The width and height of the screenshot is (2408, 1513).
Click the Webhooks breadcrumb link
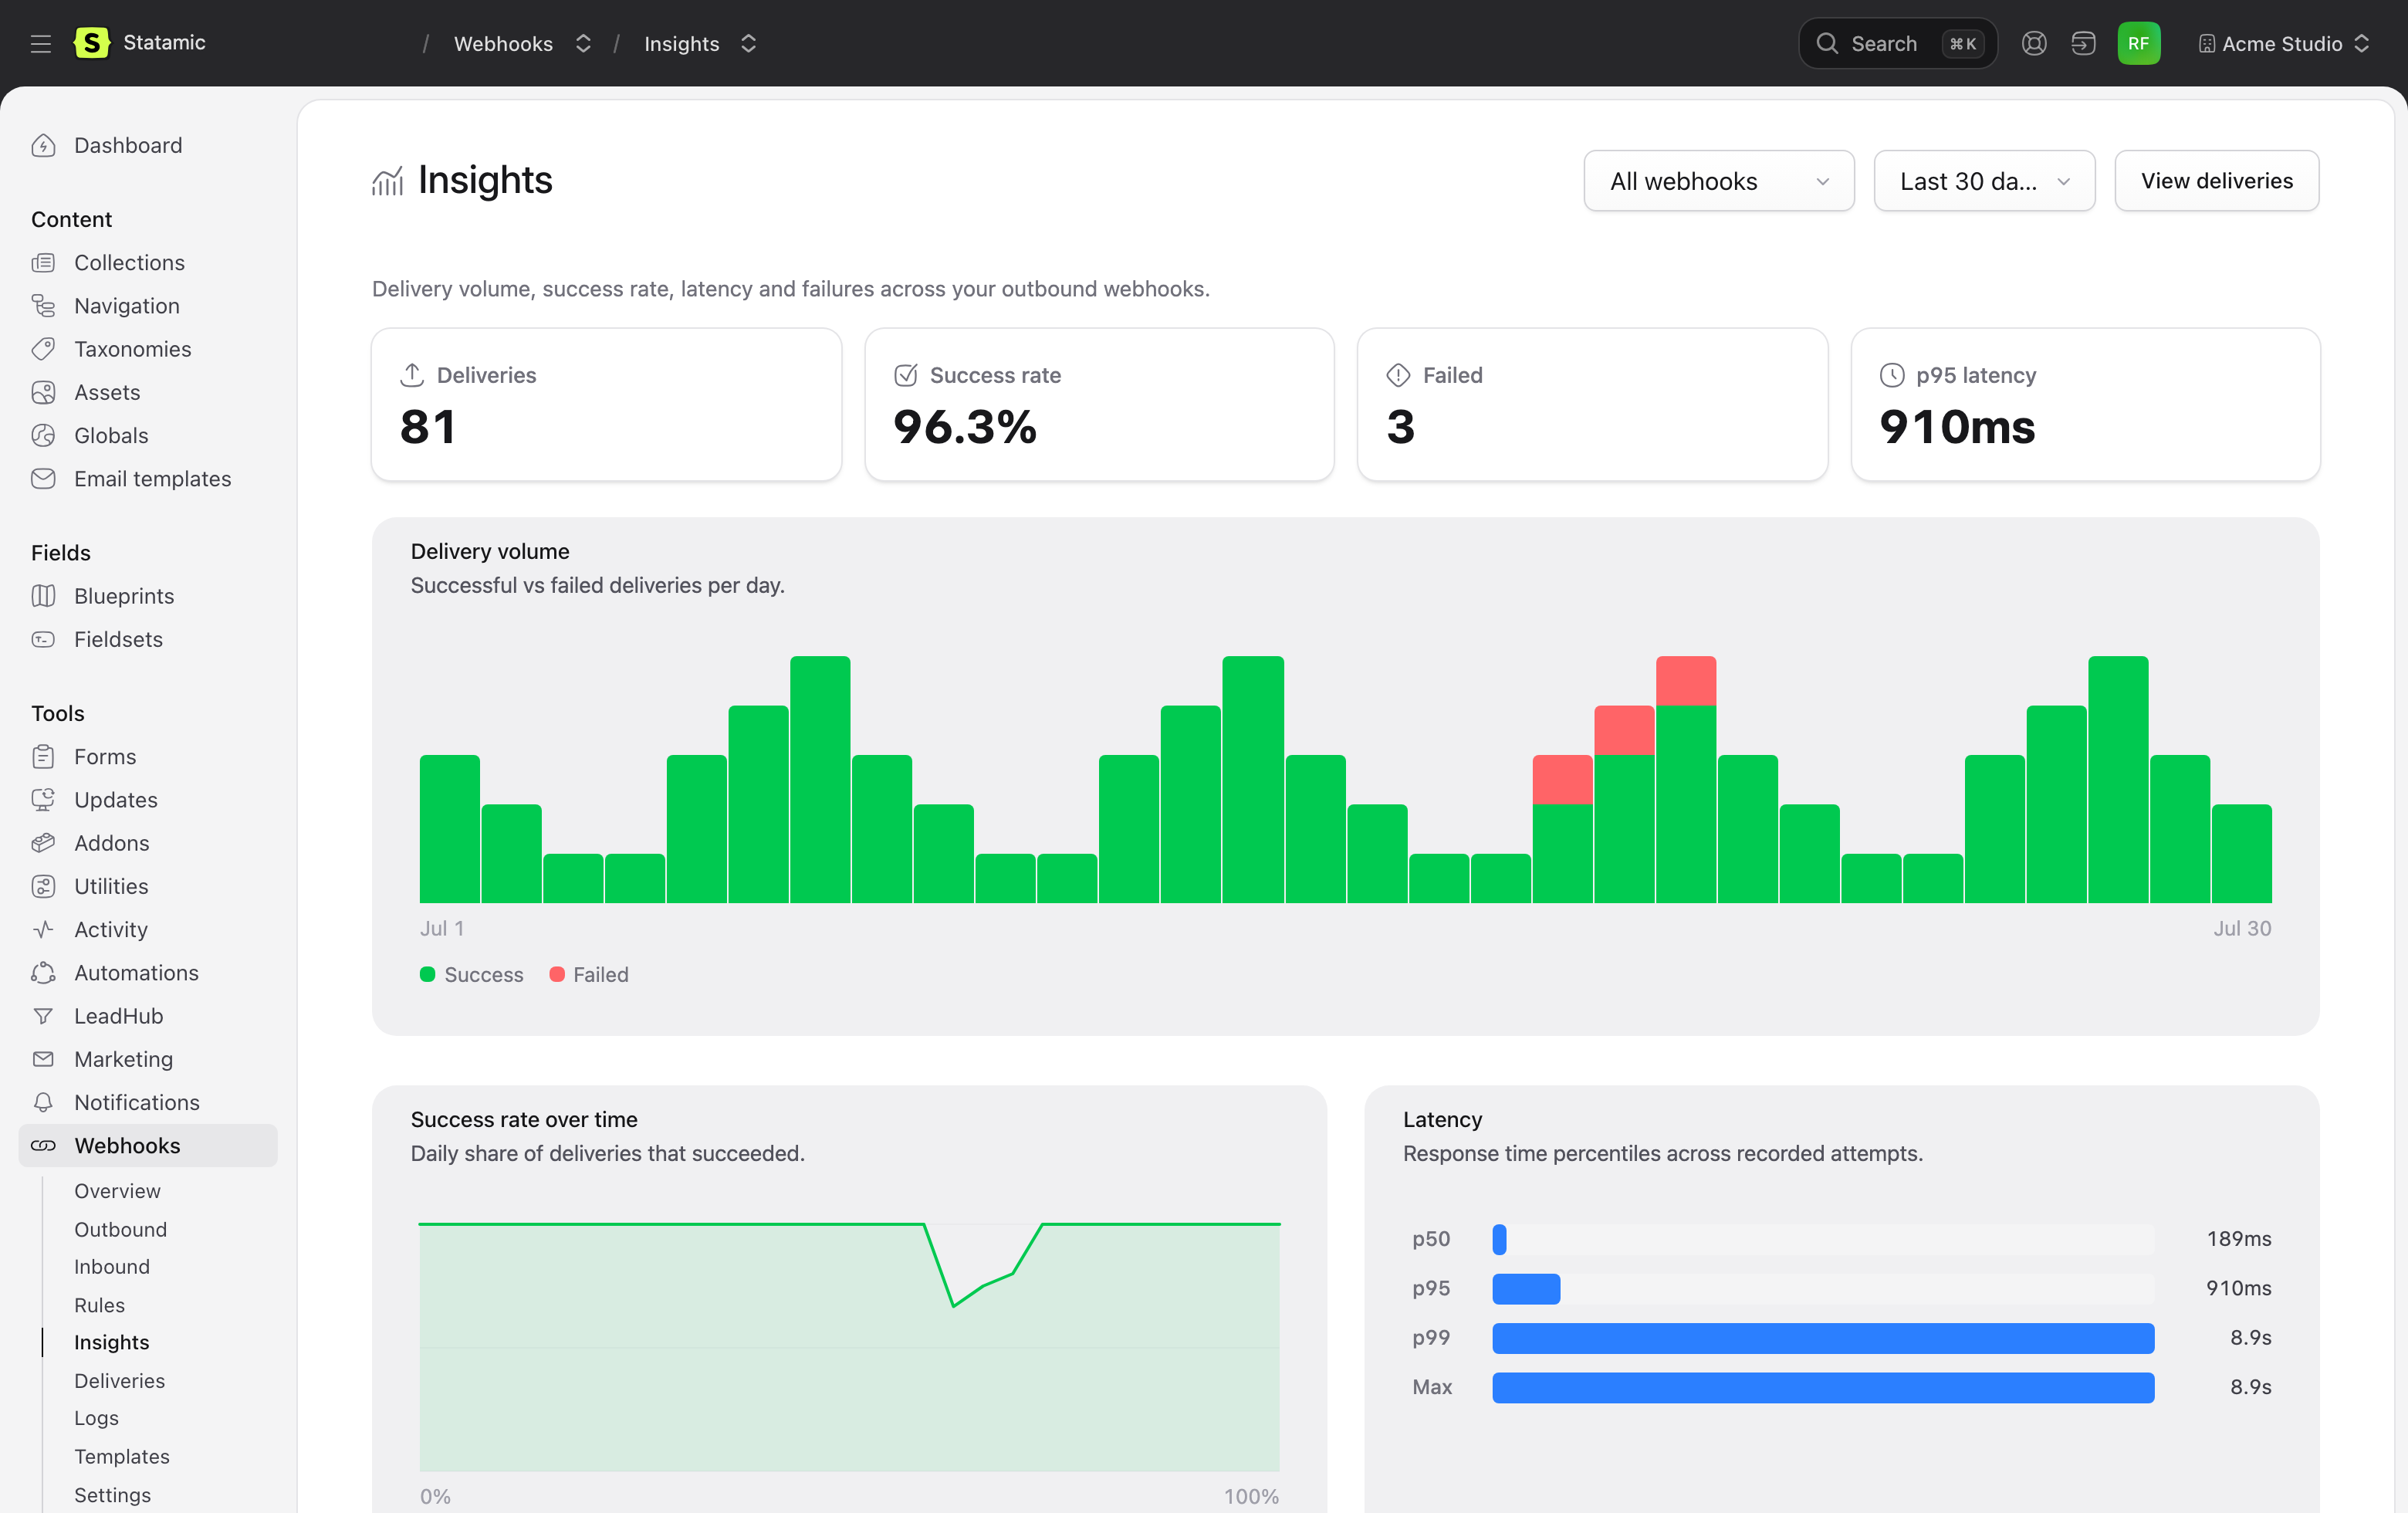[503, 43]
